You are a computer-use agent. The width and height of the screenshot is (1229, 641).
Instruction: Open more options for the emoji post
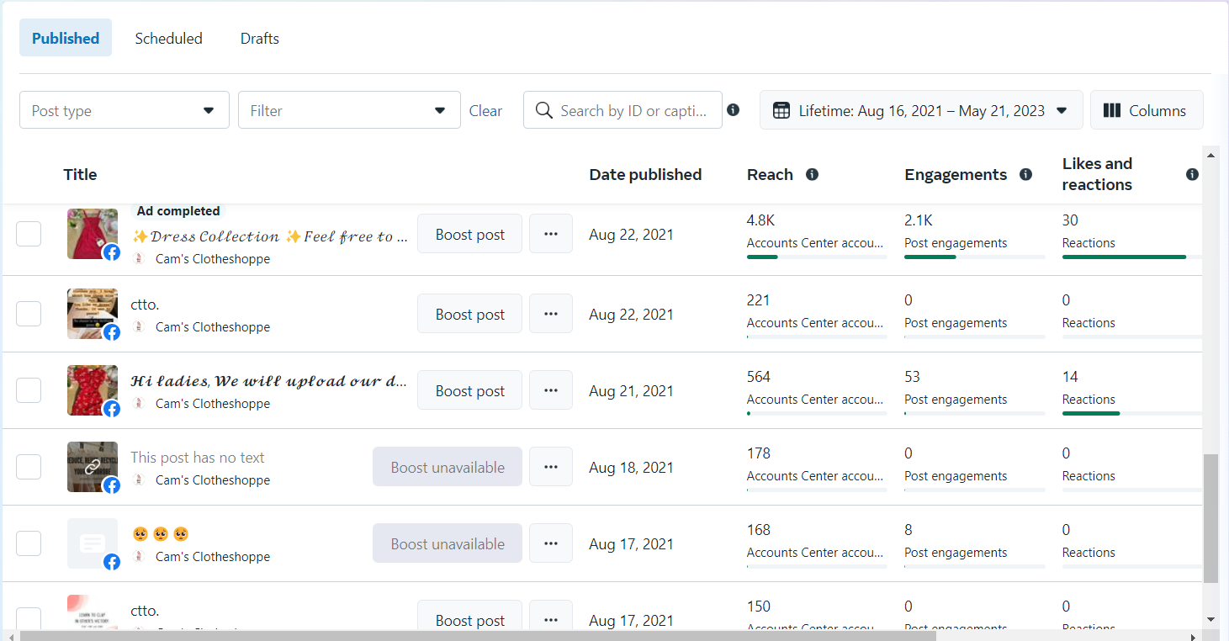coord(551,543)
